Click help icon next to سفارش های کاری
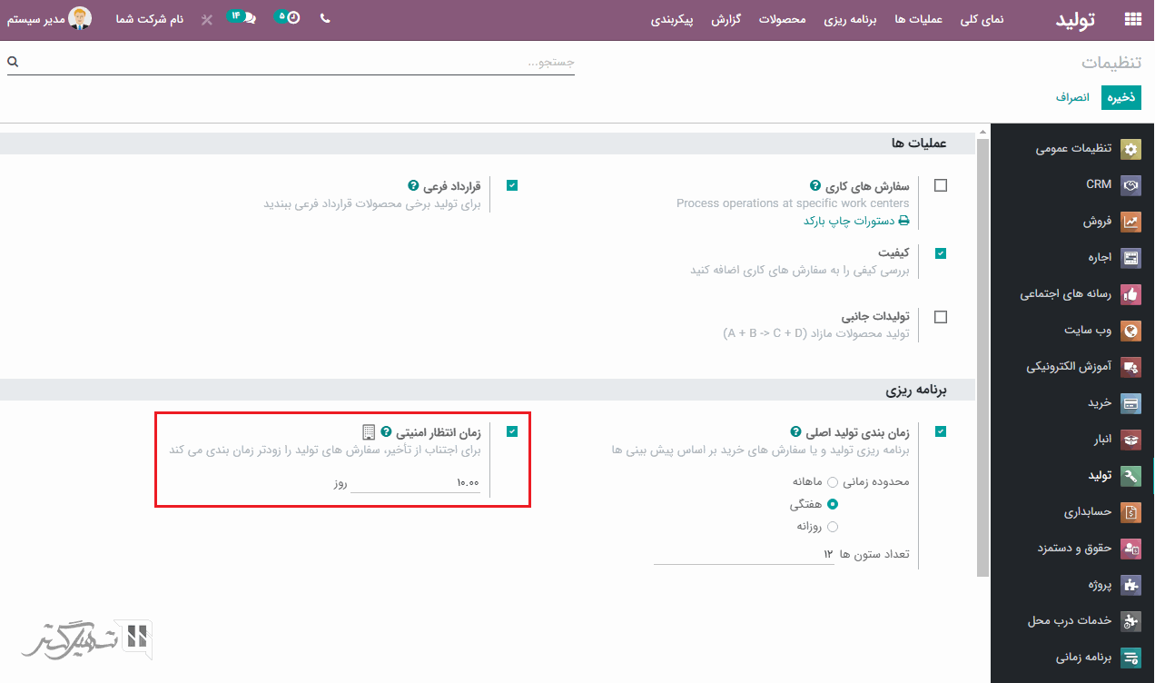Image resolution: width=1155 pixels, height=683 pixels. (815, 185)
